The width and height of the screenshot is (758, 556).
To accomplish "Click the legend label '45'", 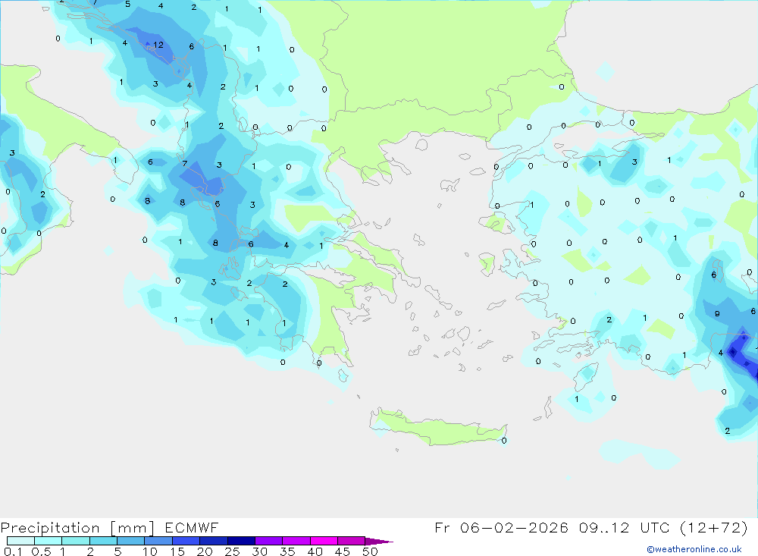I will [343, 551].
